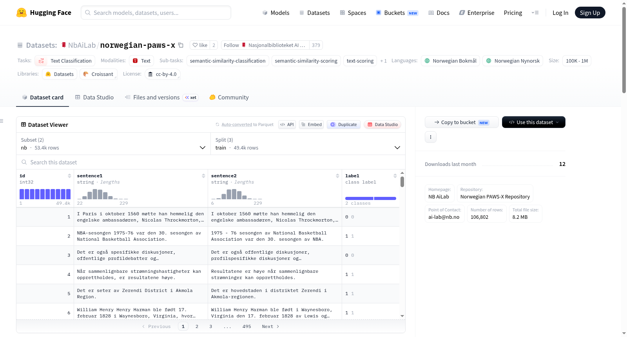627x337 pixels.
Task: Click the Hugging Face logo icon
Action: coord(22,13)
